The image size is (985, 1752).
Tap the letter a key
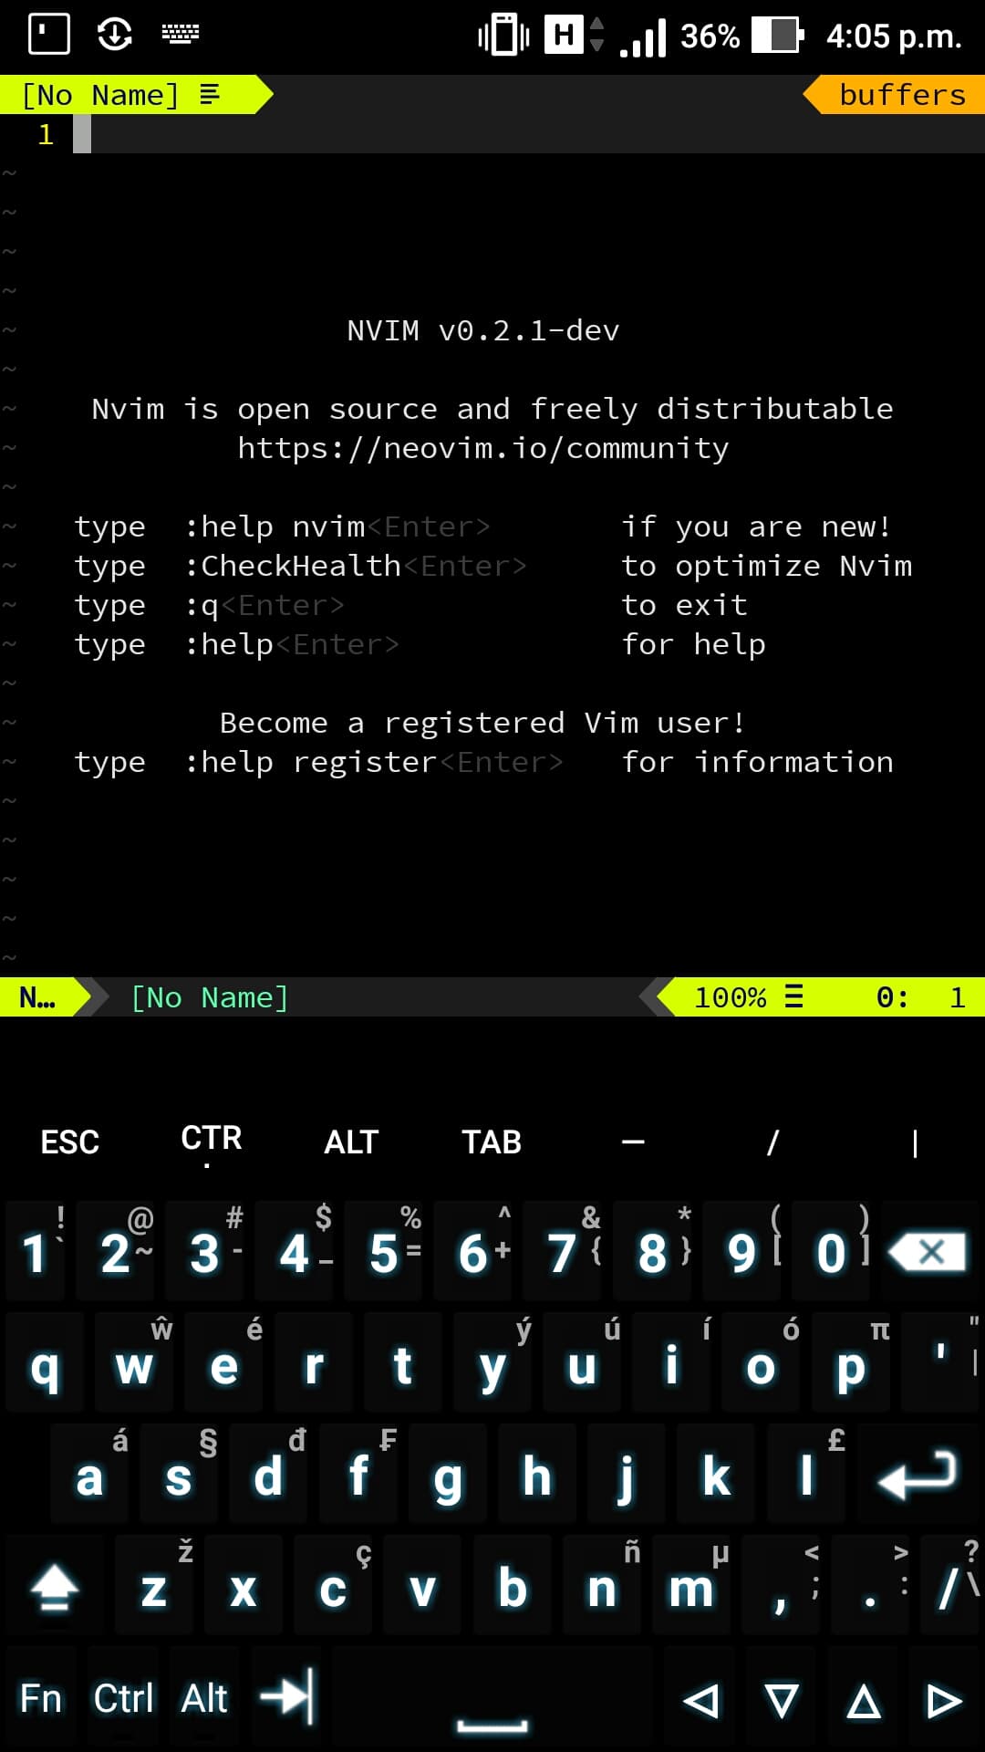89,1474
